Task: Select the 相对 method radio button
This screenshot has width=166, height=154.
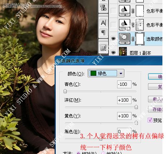Action: 78,153
